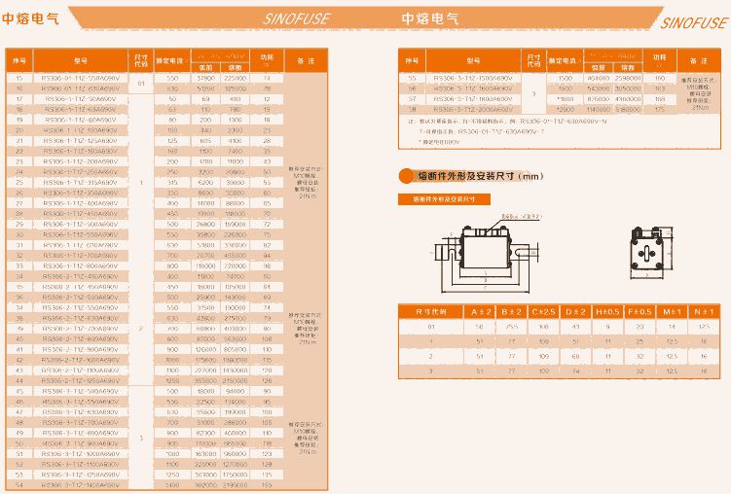
Task: Click the C±2.5 dimension column header
Action: (543, 312)
